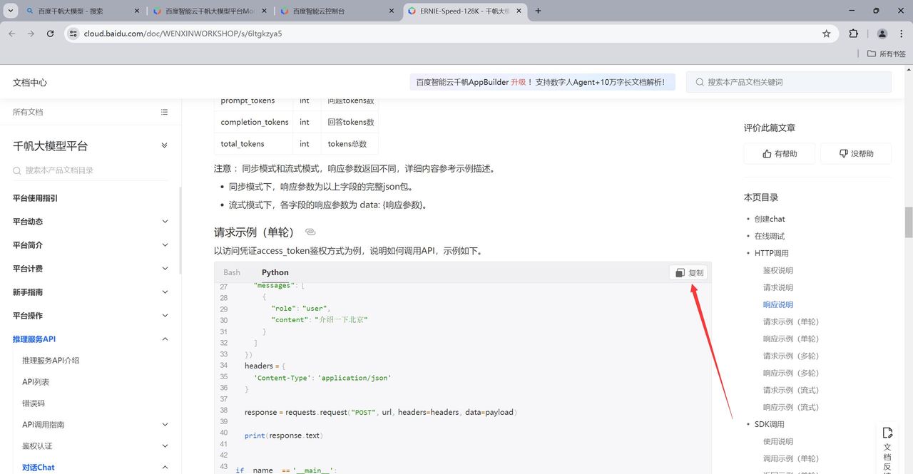Jump to 响应示例（流式）in contents
This screenshot has width=913, height=474.
click(791, 407)
